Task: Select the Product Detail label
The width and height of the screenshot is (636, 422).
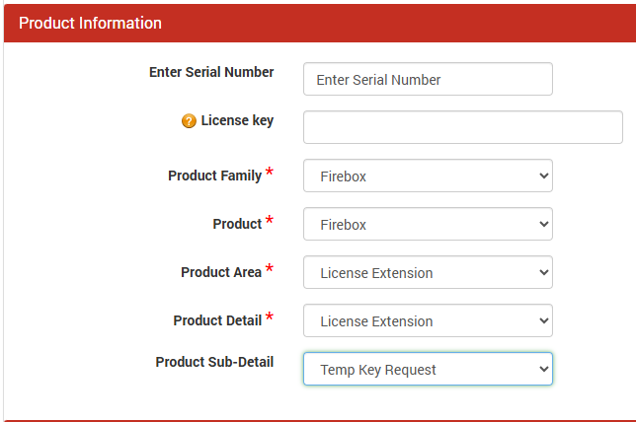Action: (x=217, y=320)
